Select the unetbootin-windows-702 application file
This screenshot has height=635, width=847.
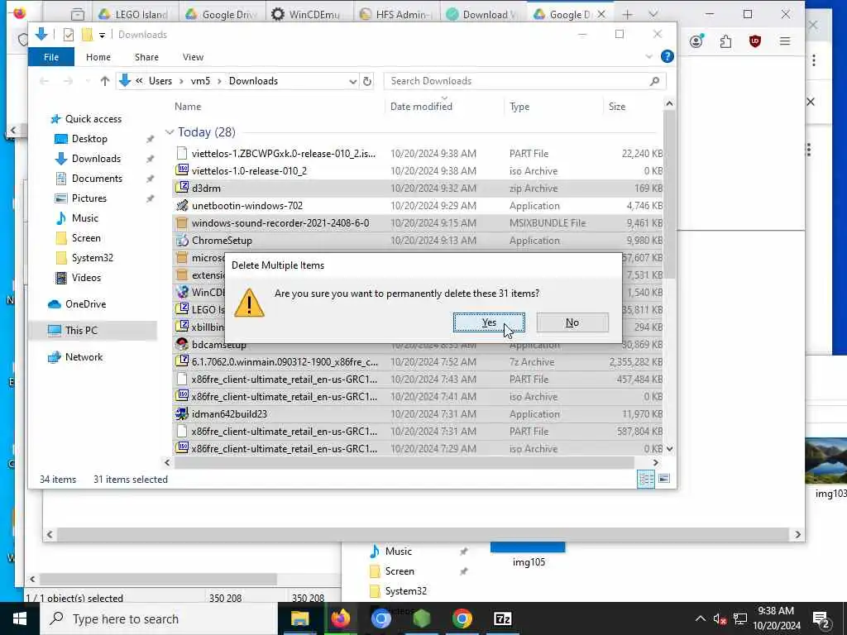(418, 206)
